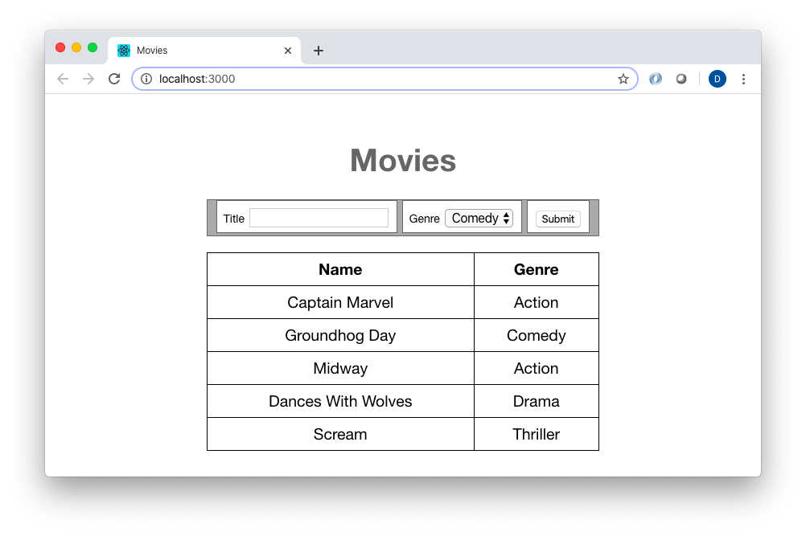Close the Movies tab
This screenshot has height=536, width=806.
click(x=288, y=51)
